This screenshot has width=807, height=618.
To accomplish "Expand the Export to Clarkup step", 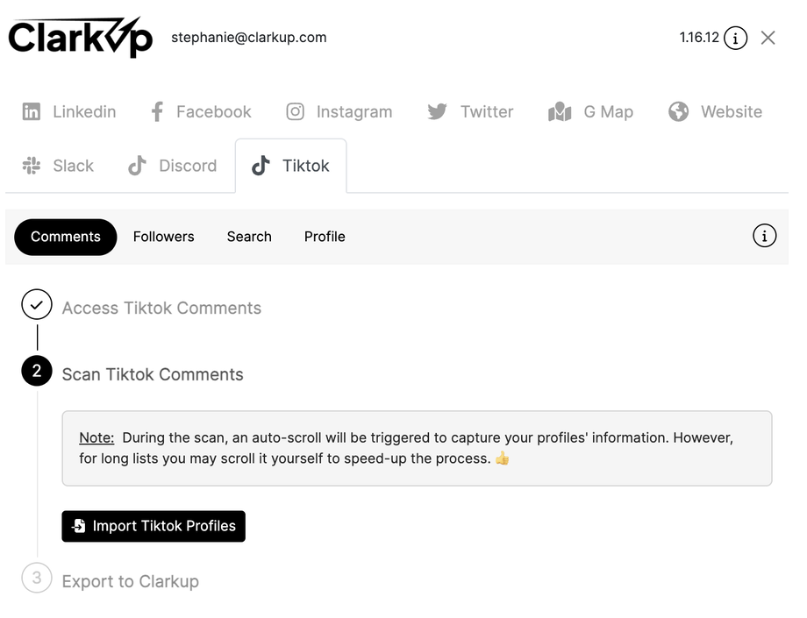I will [x=130, y=581].
